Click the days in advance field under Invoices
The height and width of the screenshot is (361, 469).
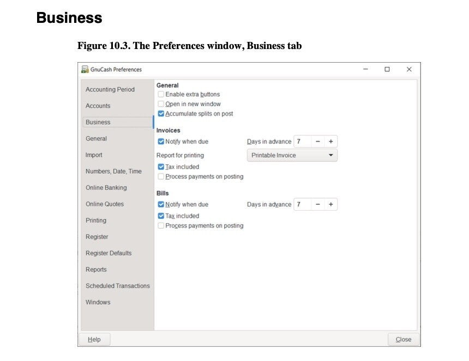tap(302, 142)
